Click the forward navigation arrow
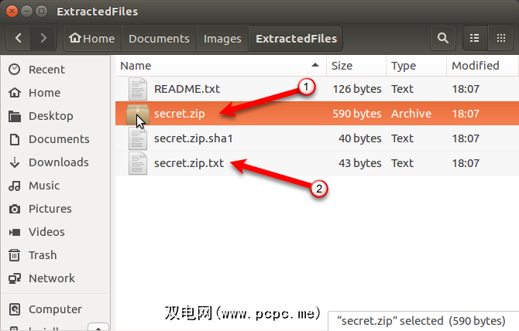 tap(44, 38)
